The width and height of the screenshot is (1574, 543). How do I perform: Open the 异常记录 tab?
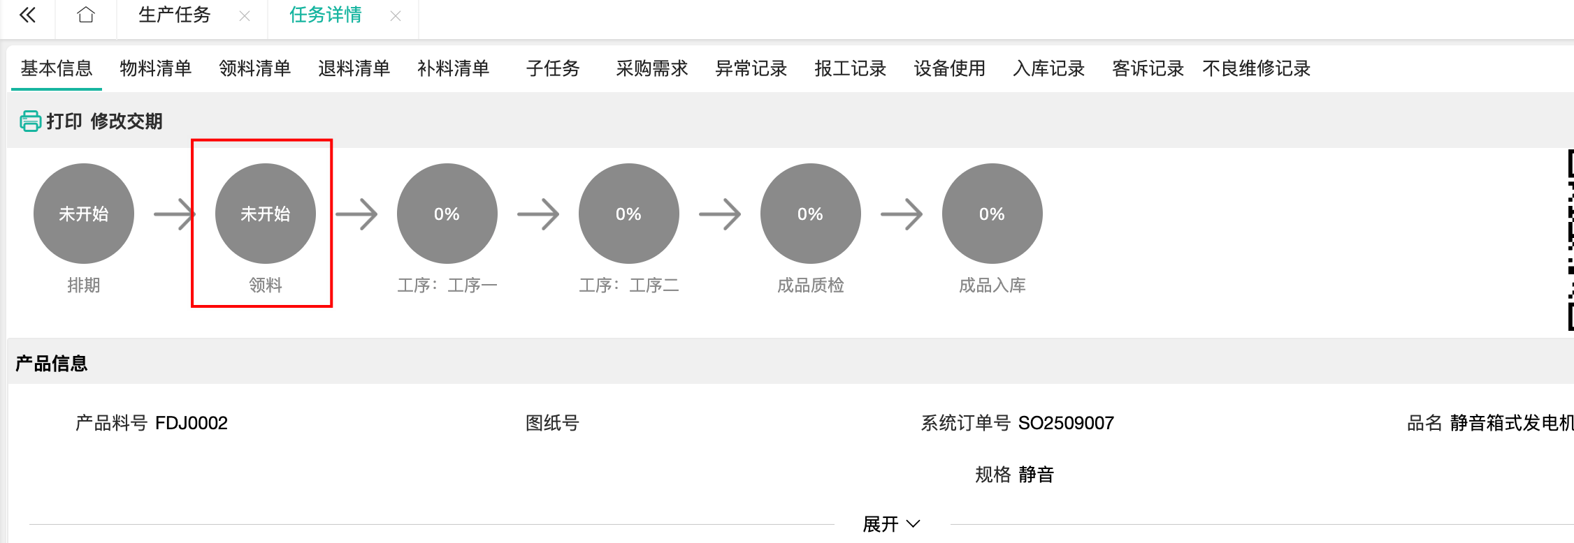pos(751,68)
